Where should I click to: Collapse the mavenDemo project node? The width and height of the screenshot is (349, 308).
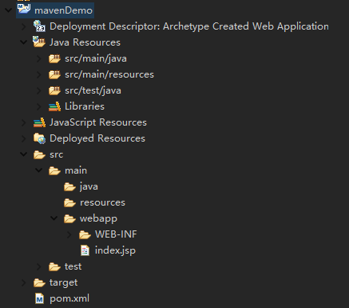(9, 10)
